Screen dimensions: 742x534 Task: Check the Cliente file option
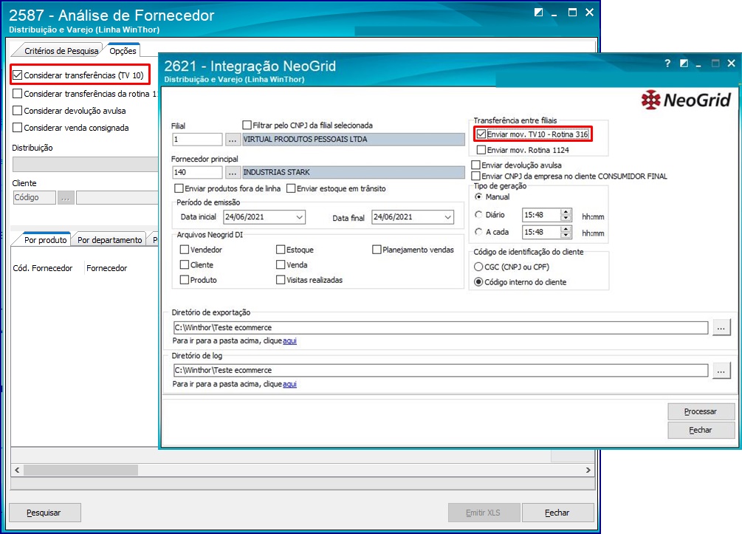tap(185, 264)
